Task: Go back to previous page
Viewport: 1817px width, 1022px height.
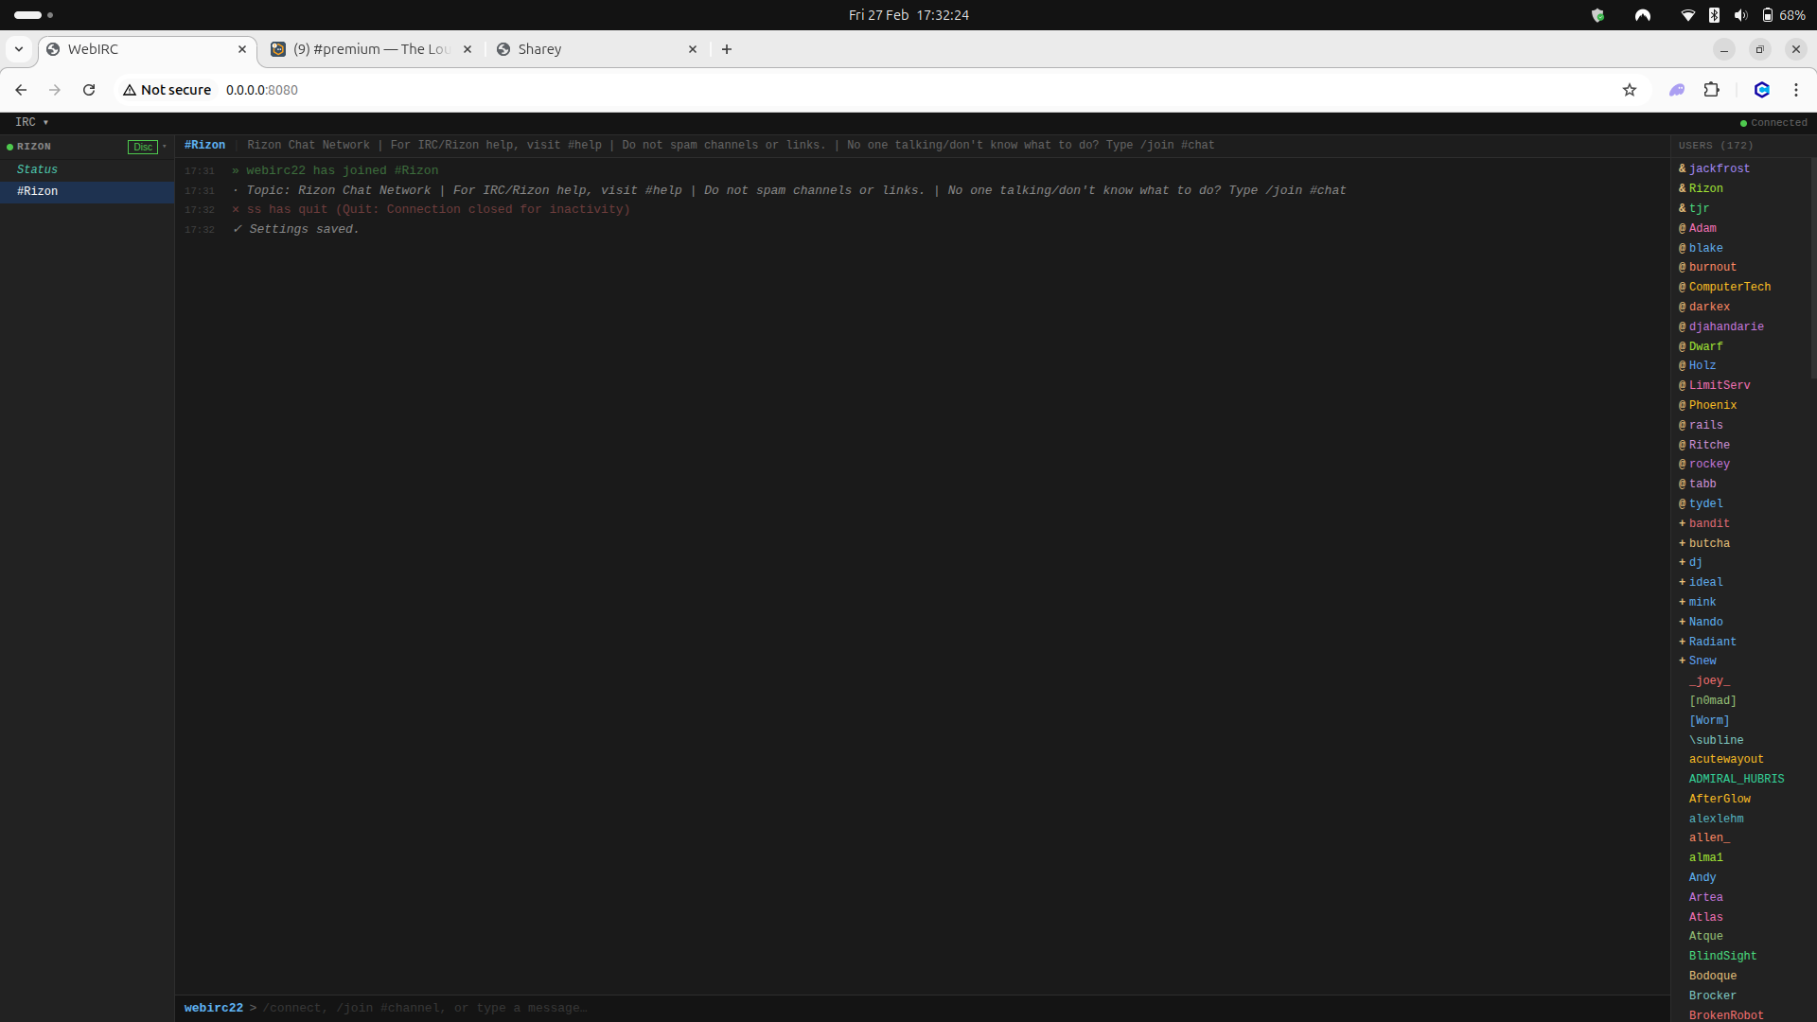Action: 21,90
